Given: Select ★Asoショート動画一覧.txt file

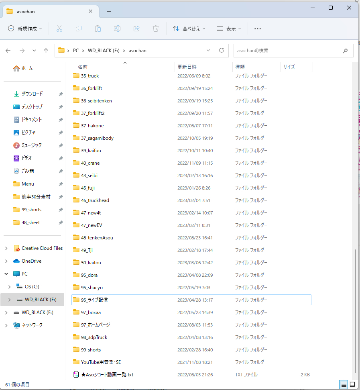Looking at the screenshot, I should [x=191, y=375].
